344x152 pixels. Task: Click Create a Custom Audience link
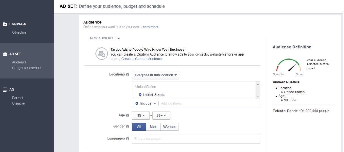[142, 59]
